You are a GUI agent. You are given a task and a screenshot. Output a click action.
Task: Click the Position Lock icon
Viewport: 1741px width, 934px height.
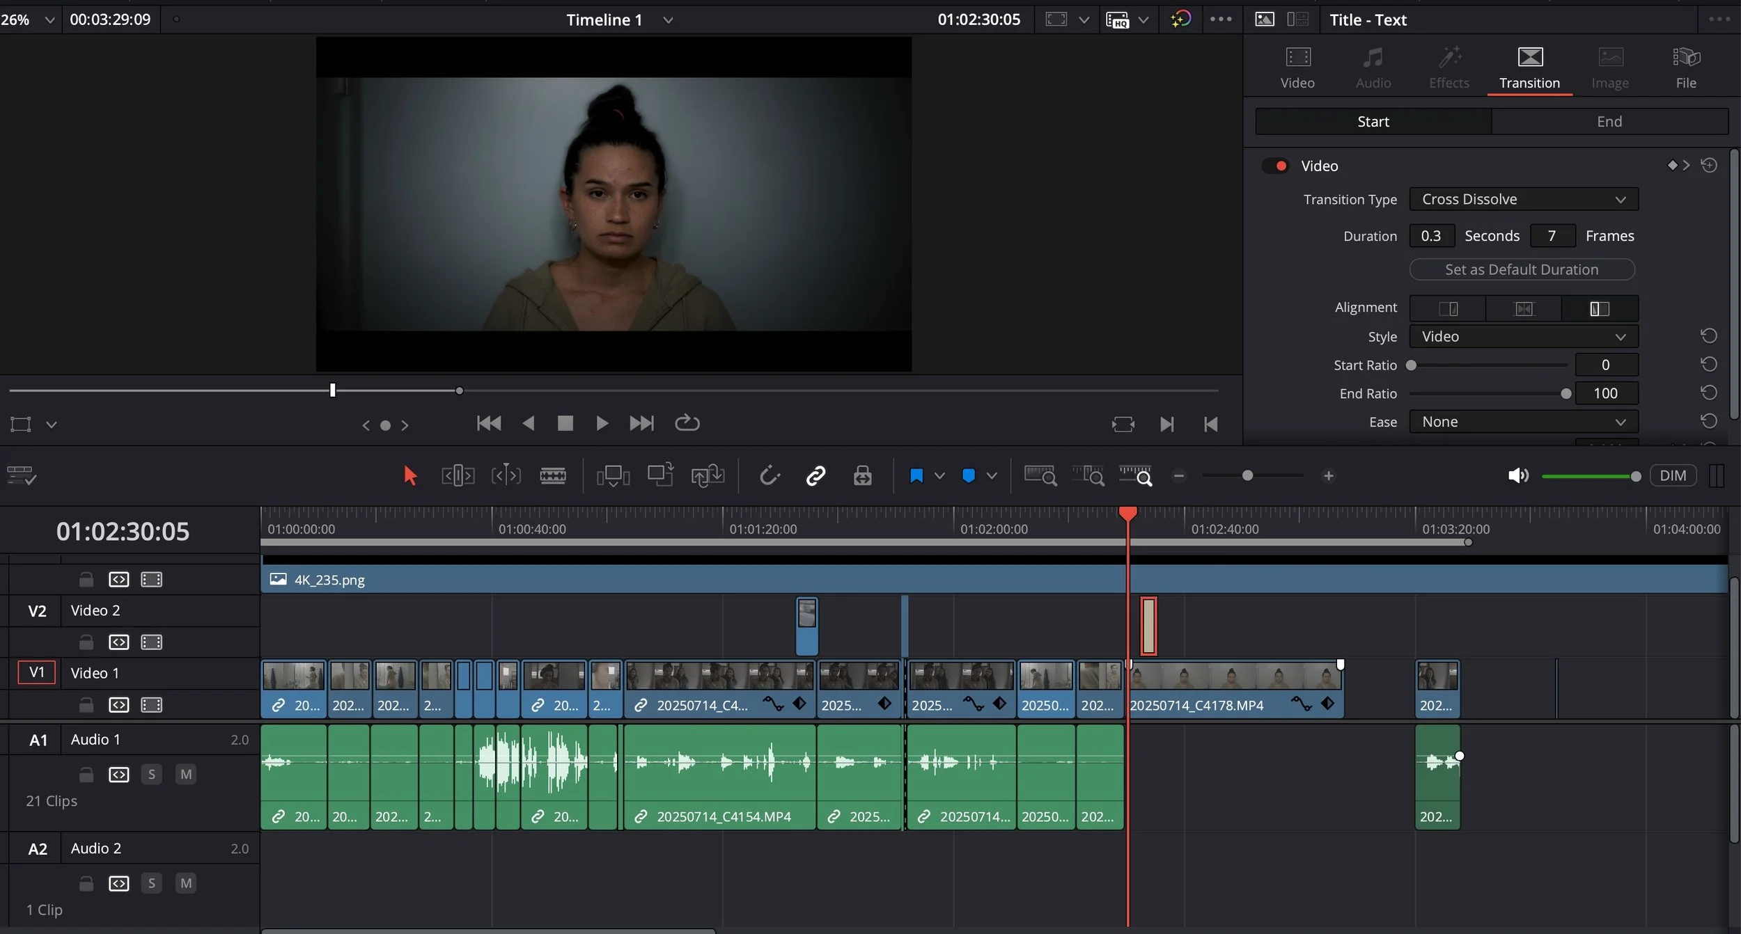[x=862, y=476]
